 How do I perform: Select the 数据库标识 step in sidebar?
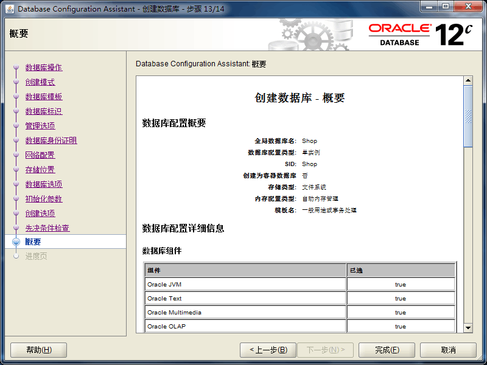tap(43, 111)
